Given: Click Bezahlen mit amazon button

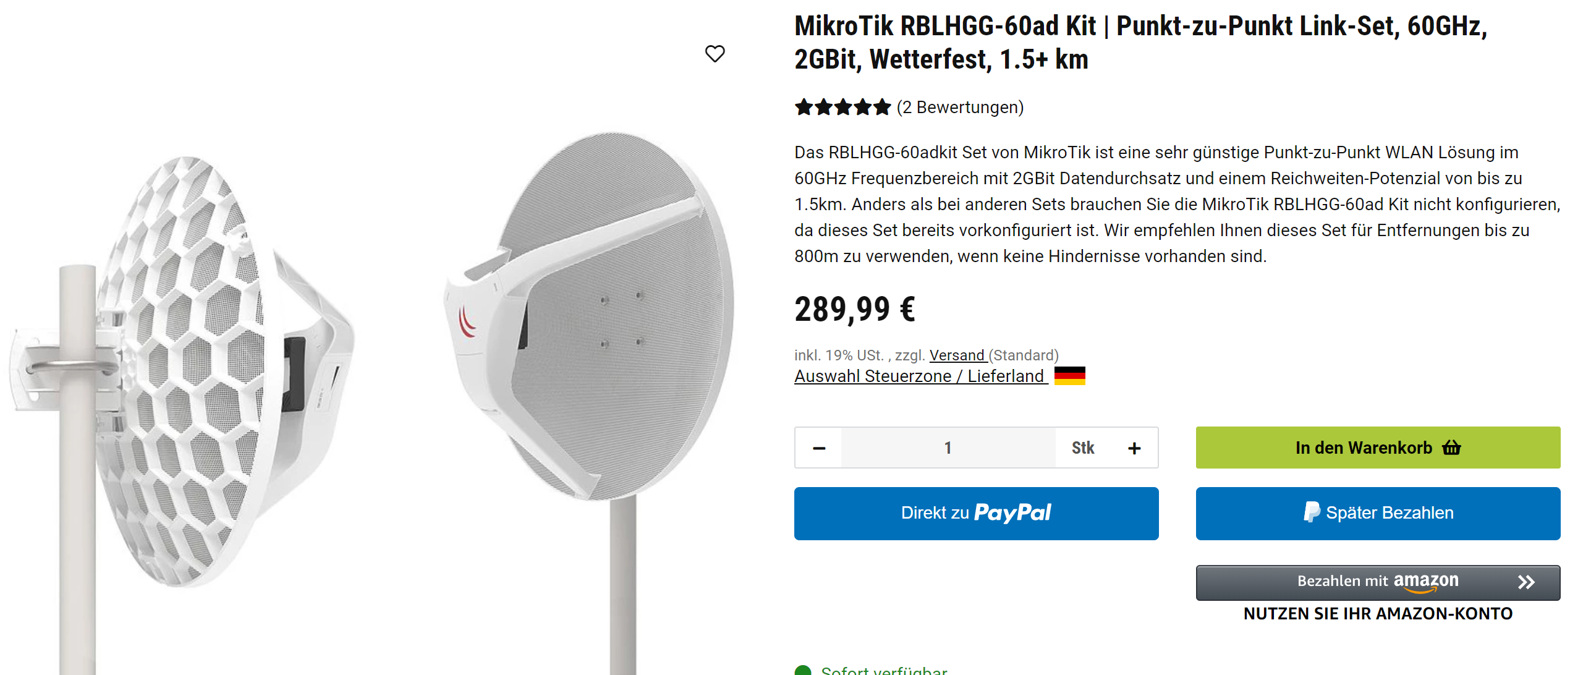Looking at the screenshot, I should [x=1378, y=582].
